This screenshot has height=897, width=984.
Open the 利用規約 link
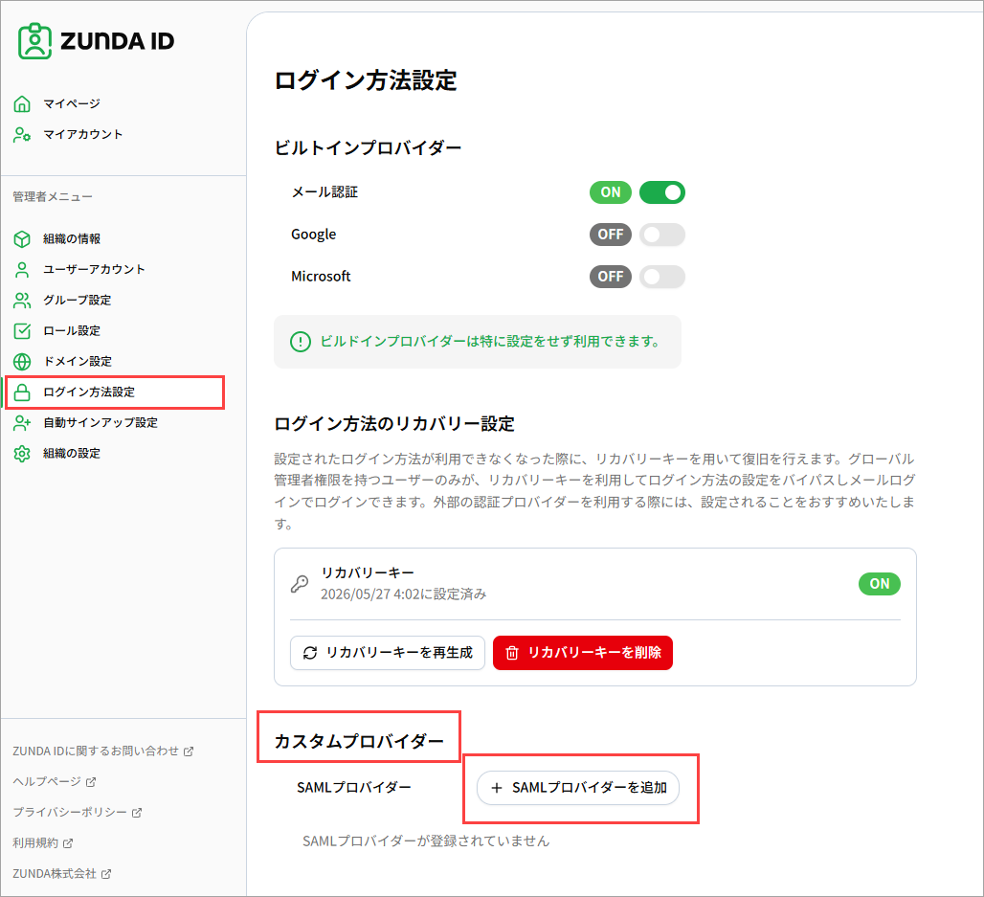pos(43,843)
